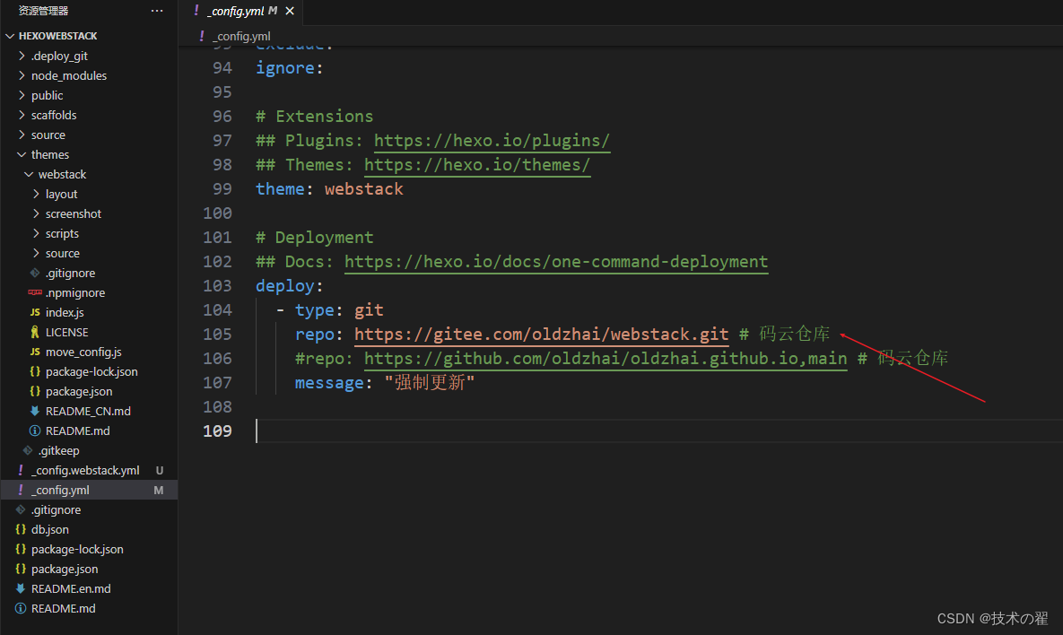Follow the github.com oldzhai.github.io repo link

606,359
